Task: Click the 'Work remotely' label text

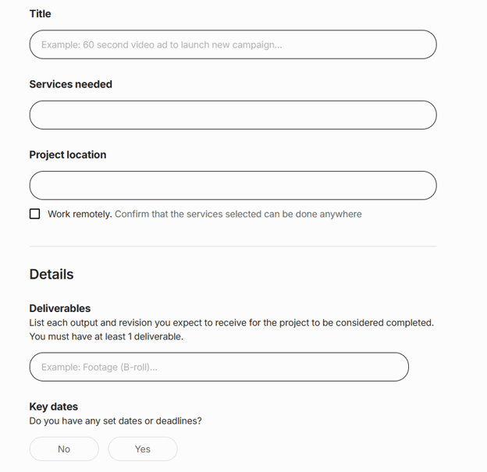Action: pyautogui.click(x=80, y=214)
